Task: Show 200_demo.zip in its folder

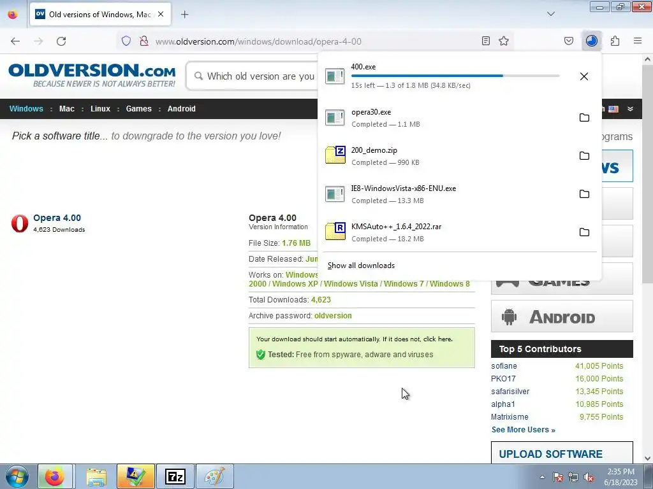Action: coord(584,155)
